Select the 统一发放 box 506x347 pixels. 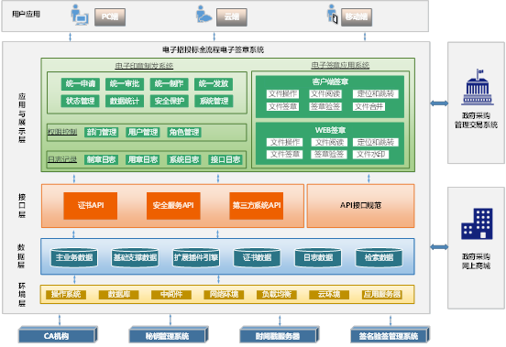click(214, 84)
